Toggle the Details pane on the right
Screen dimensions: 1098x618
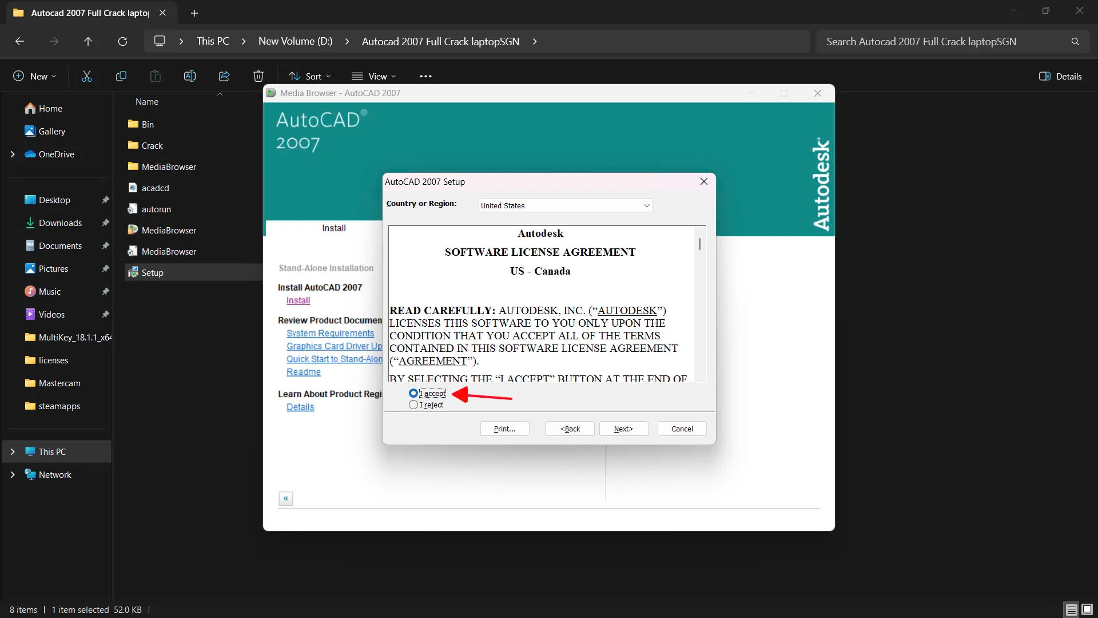pyautogui.click(x=1061, y=76)
